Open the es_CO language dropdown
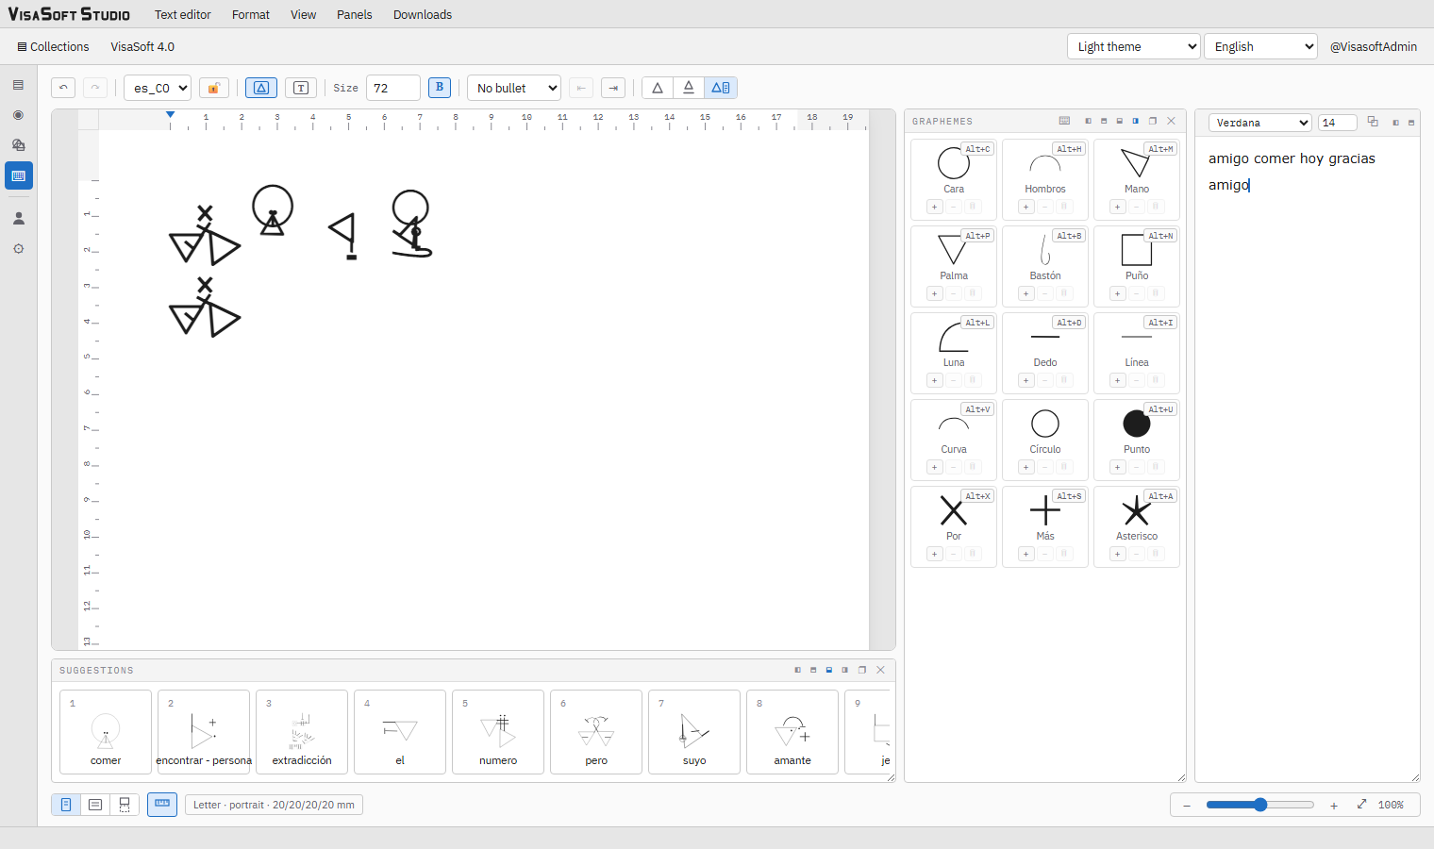This screenshot has height=849, width=1434. click(158, 88)
